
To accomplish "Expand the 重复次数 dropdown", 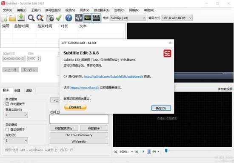I will click(x=16, y=115).
